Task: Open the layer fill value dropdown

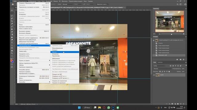Action: (183, 71)
